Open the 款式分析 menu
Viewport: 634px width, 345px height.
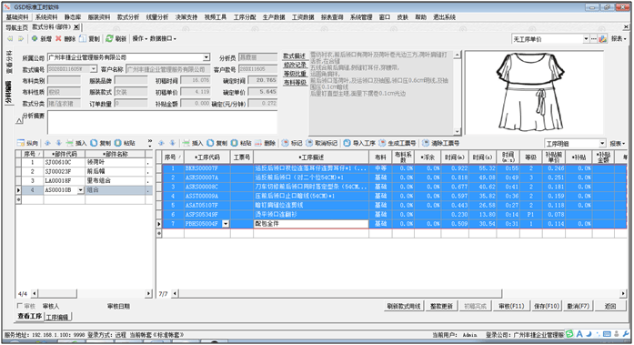click(x=128, y=17)
